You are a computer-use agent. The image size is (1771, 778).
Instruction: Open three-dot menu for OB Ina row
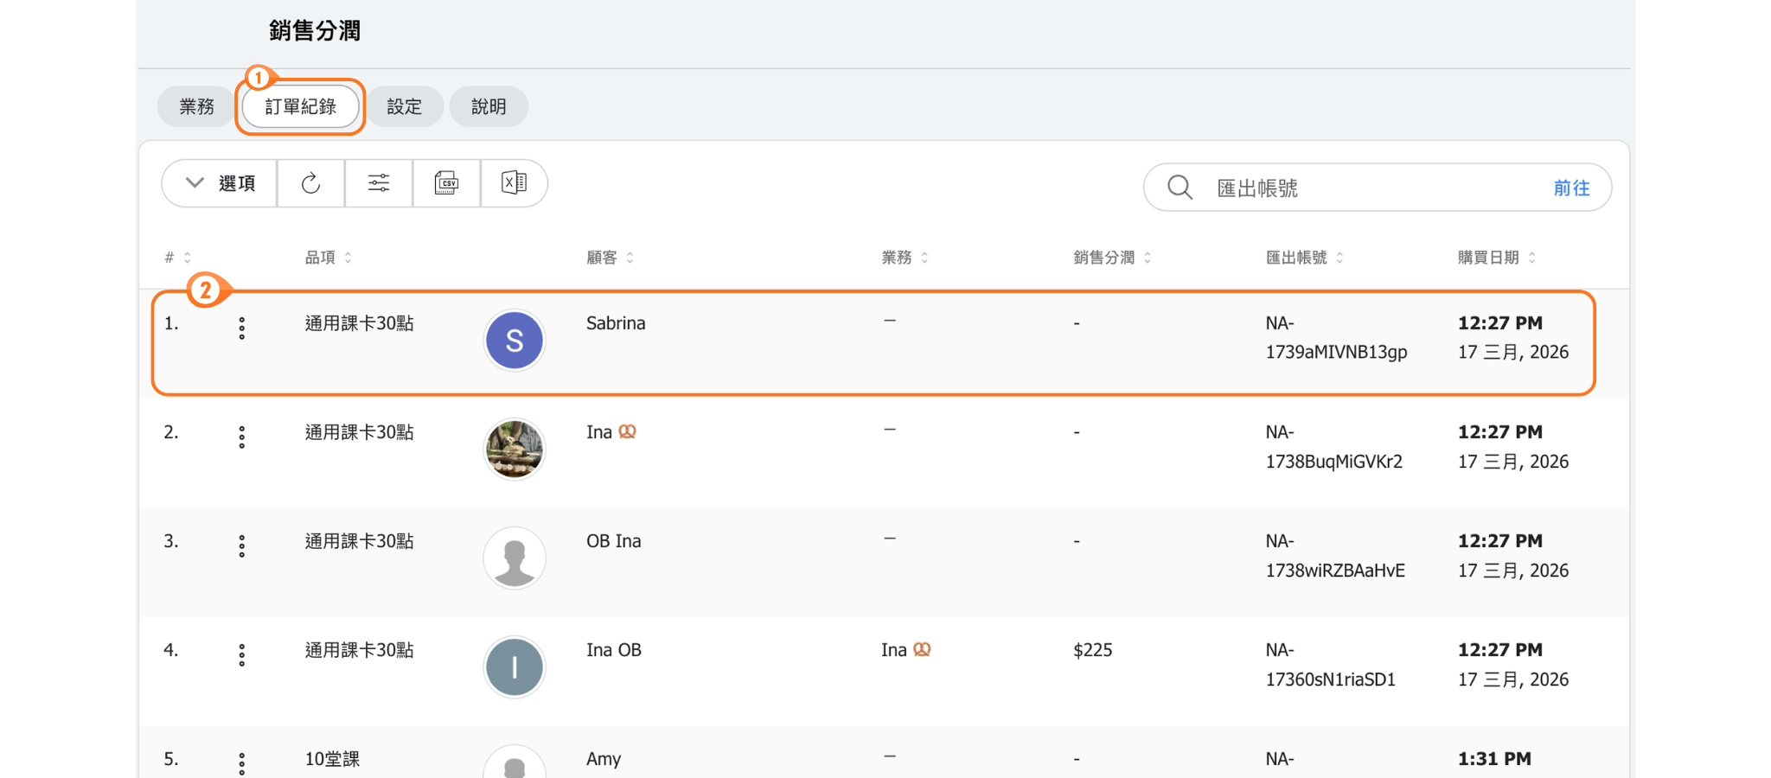coord(242,545)
